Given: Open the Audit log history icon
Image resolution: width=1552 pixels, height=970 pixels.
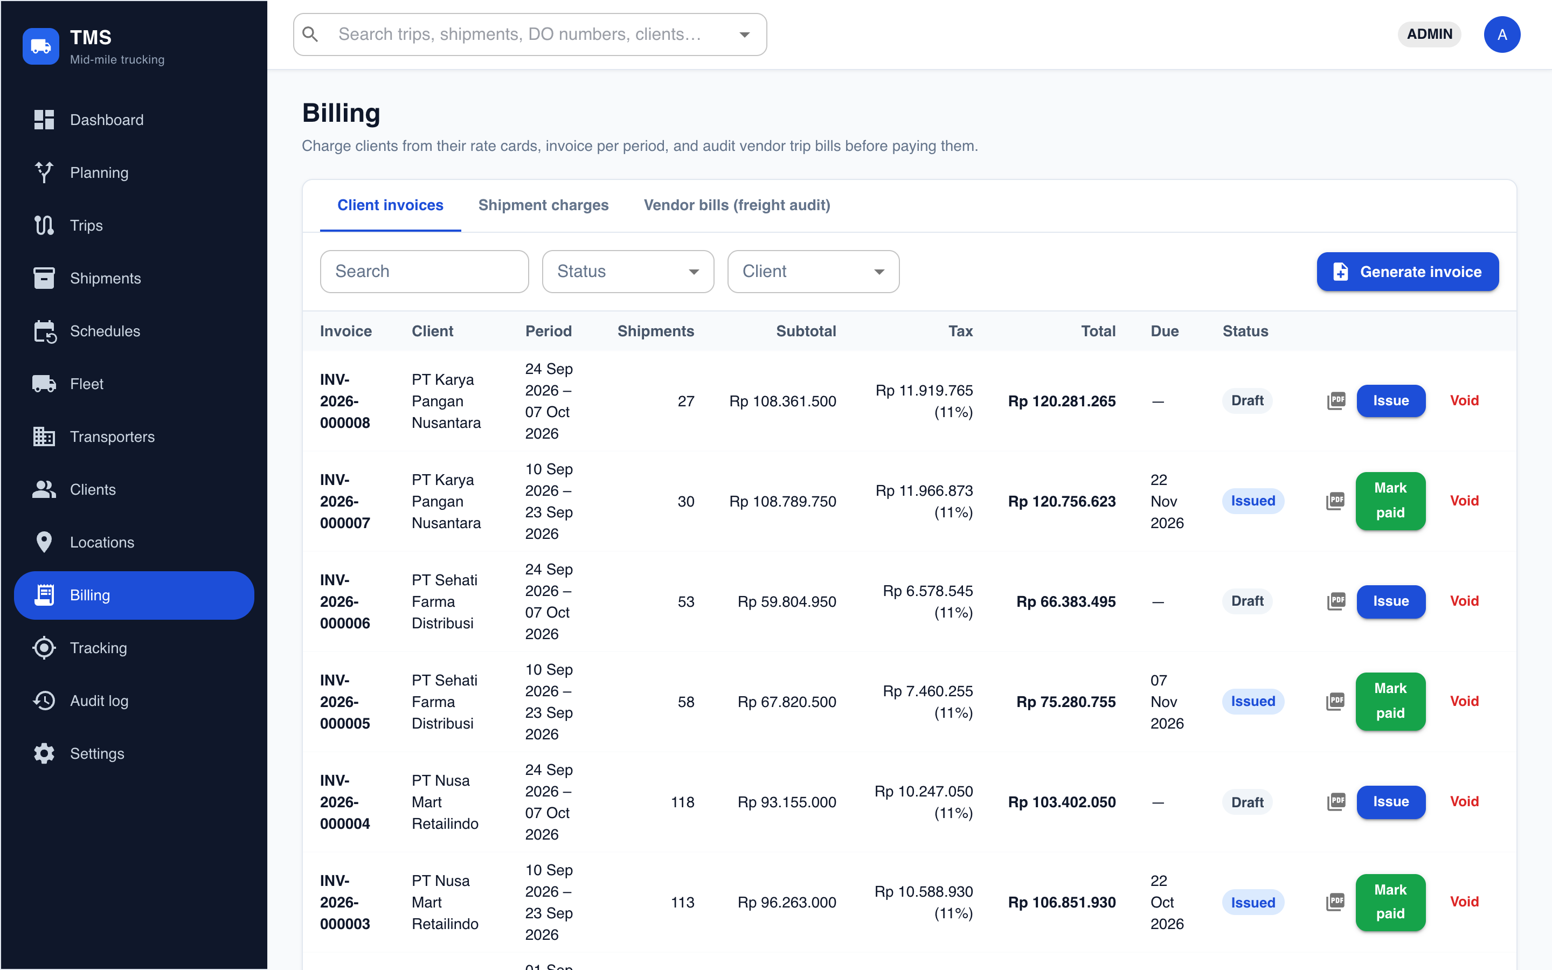Looking at the screenshot, I should point(44,701).
